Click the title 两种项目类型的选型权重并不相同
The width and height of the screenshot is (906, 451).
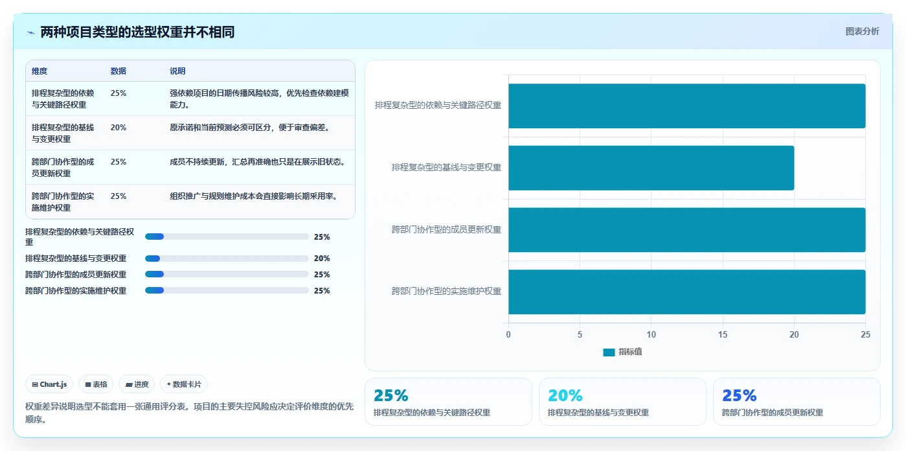(x=137, y=32)
